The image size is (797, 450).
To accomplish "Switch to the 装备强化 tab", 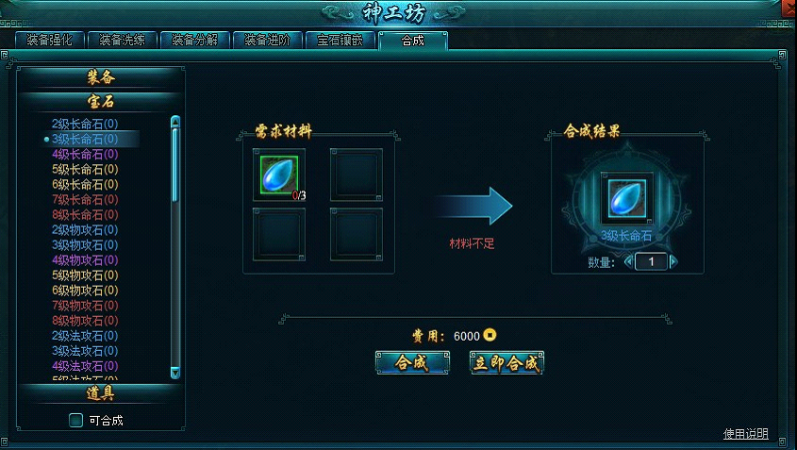I will (49, 41).
